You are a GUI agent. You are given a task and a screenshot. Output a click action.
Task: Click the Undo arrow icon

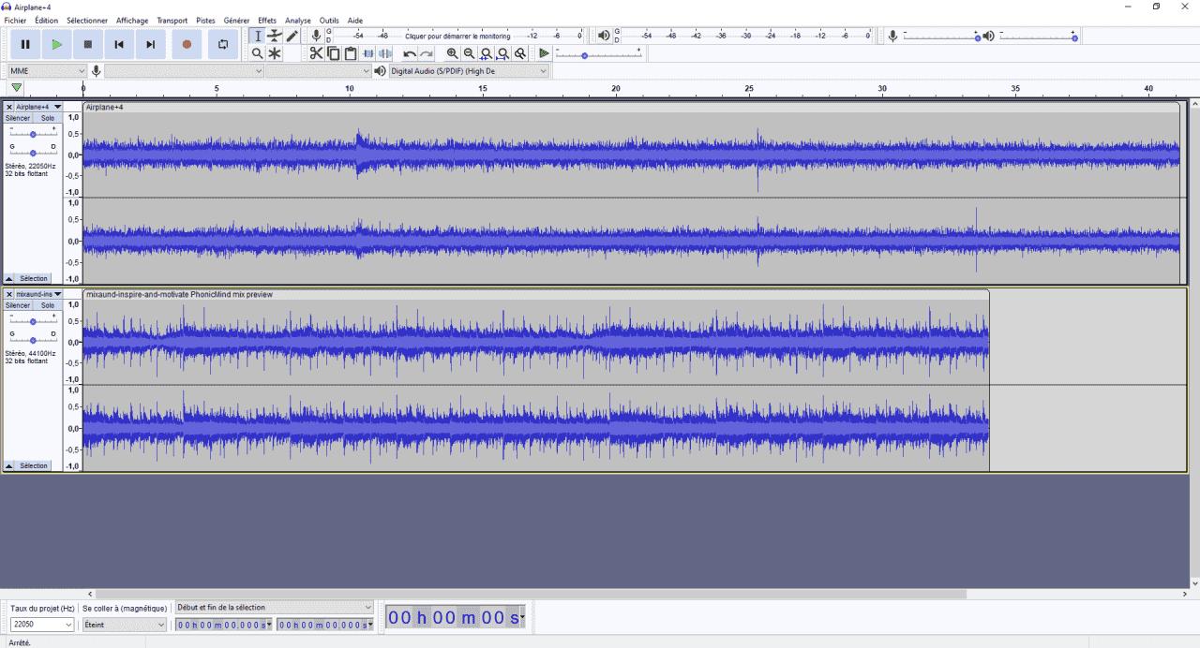(x=409, y=53)
